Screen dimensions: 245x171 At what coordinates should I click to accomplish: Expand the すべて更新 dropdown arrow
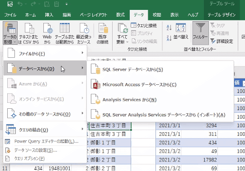click(127, 42)
